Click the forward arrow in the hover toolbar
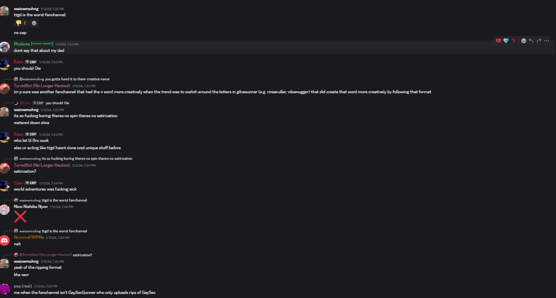This screenshot has height=298, width=556. tap(539, 41)
